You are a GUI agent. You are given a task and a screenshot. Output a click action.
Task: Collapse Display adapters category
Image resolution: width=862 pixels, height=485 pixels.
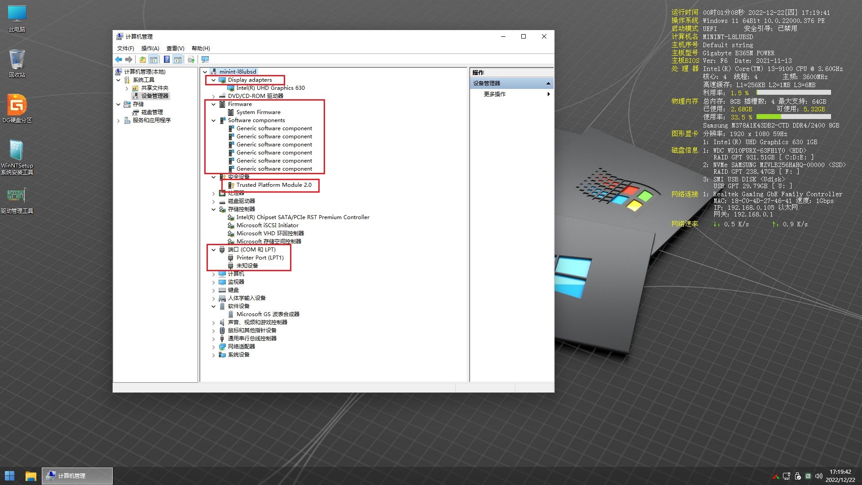coord(214,80)
